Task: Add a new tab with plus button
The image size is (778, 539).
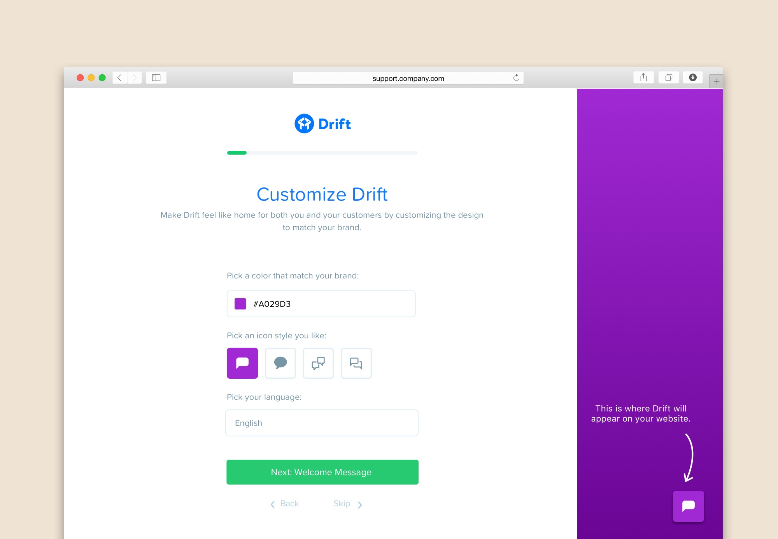Action: point(716,81)
